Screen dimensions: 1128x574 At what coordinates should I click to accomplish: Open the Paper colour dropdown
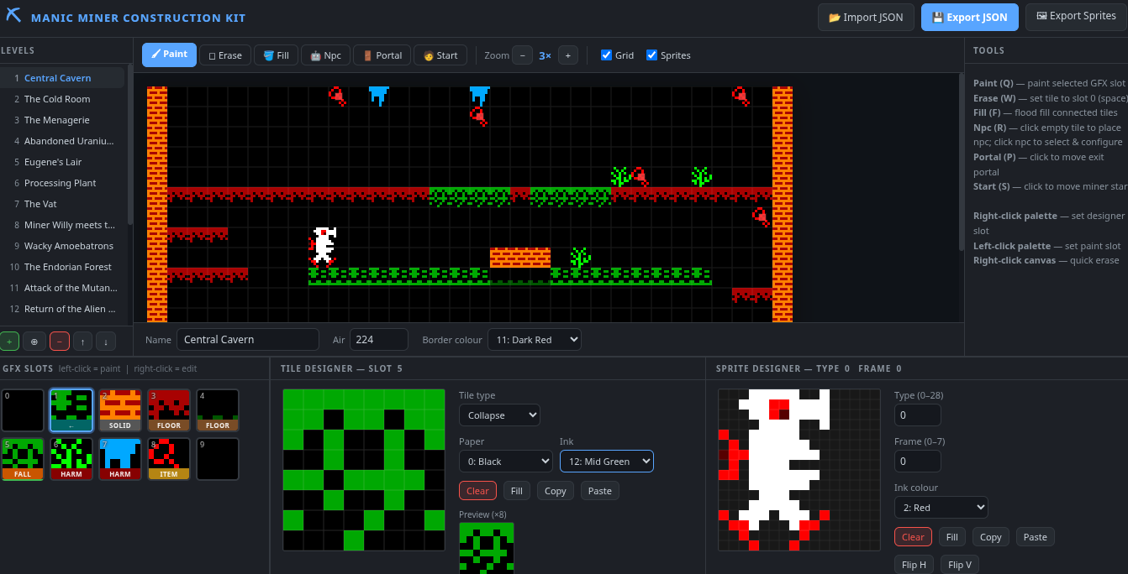506,462
